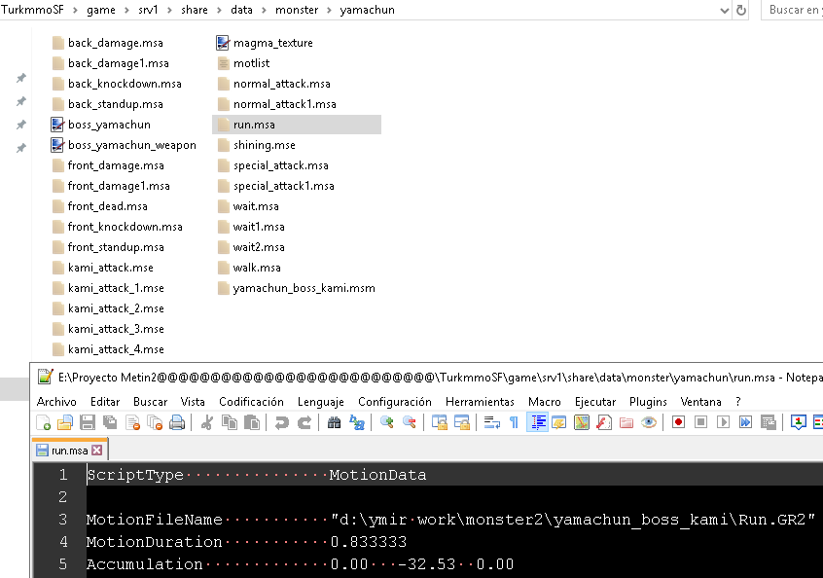Toggle the highlighted Indent guide icon
823x578 pixels.
(537, 422)
